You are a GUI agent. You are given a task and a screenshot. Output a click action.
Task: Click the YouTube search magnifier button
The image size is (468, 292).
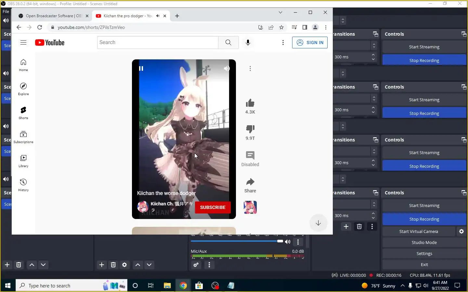(x=228, y=43)
